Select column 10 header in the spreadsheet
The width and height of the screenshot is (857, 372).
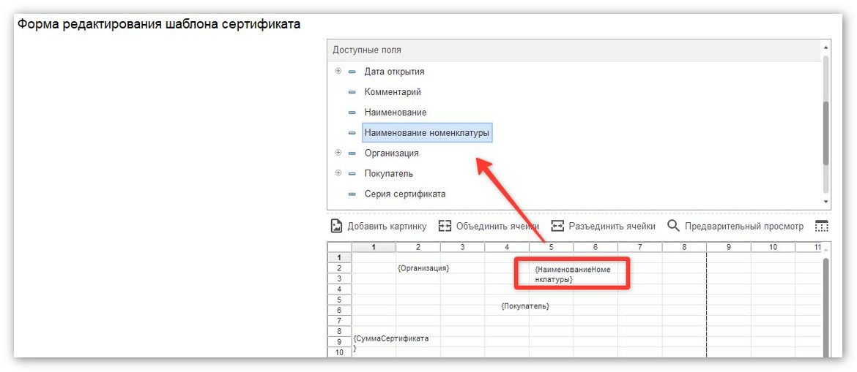point(773,247)
